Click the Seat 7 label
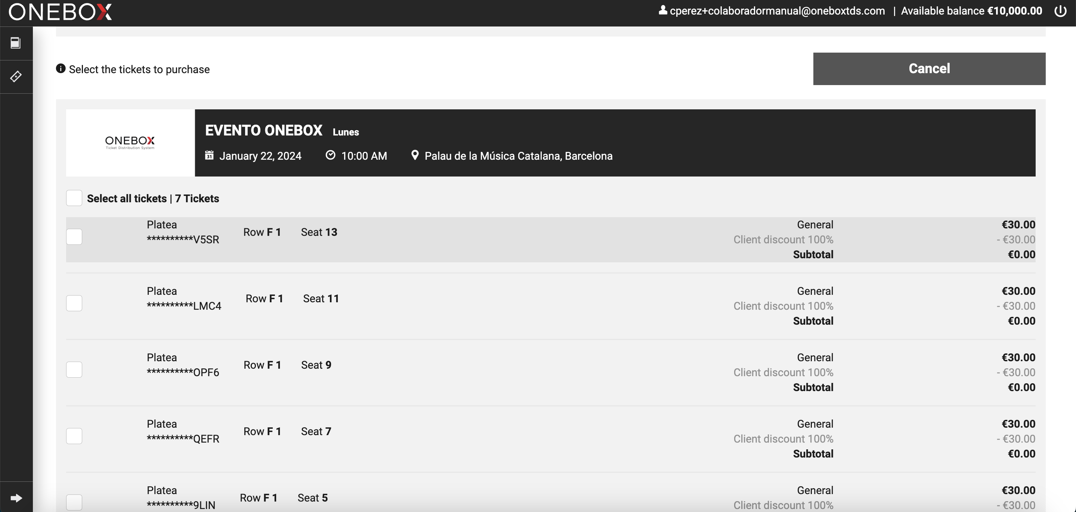The width and height of the screenshot is (1076, 512). (x=316, y=431)
